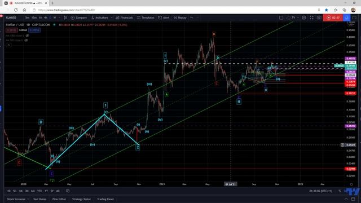Select the 5m timeframe
This screenshot has height=203, width=361.
[27, 17]
